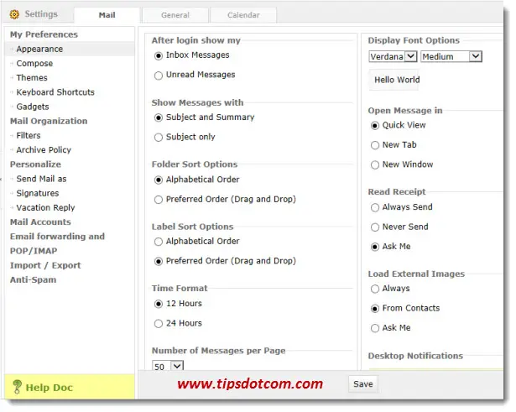Click Mail Accounts section

[40, 222]
